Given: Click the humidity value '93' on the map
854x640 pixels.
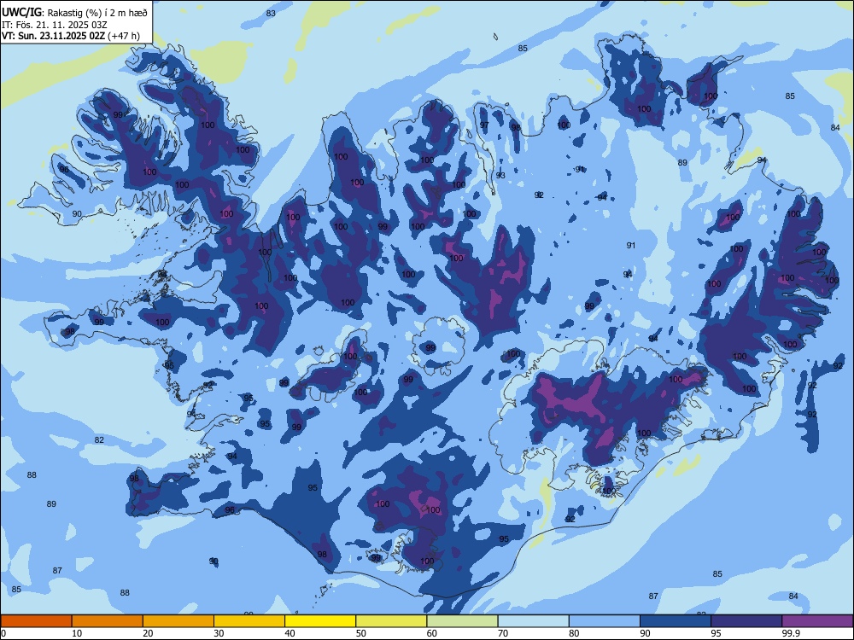Looking at the screenshot, I should [x=500, y=175].
